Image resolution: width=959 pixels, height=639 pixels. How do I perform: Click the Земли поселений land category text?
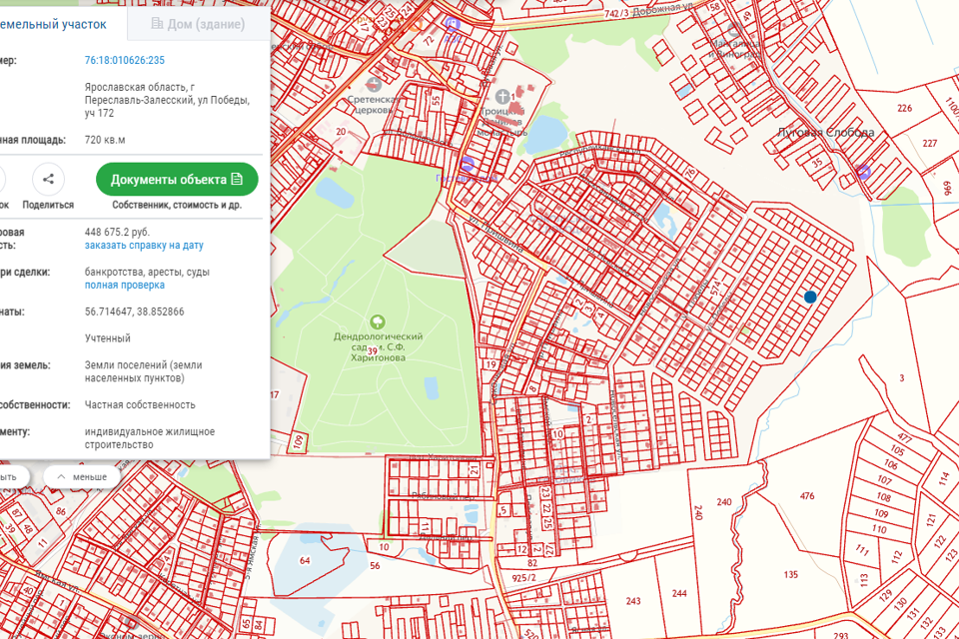pyautogui.click(x=144, y=371)
